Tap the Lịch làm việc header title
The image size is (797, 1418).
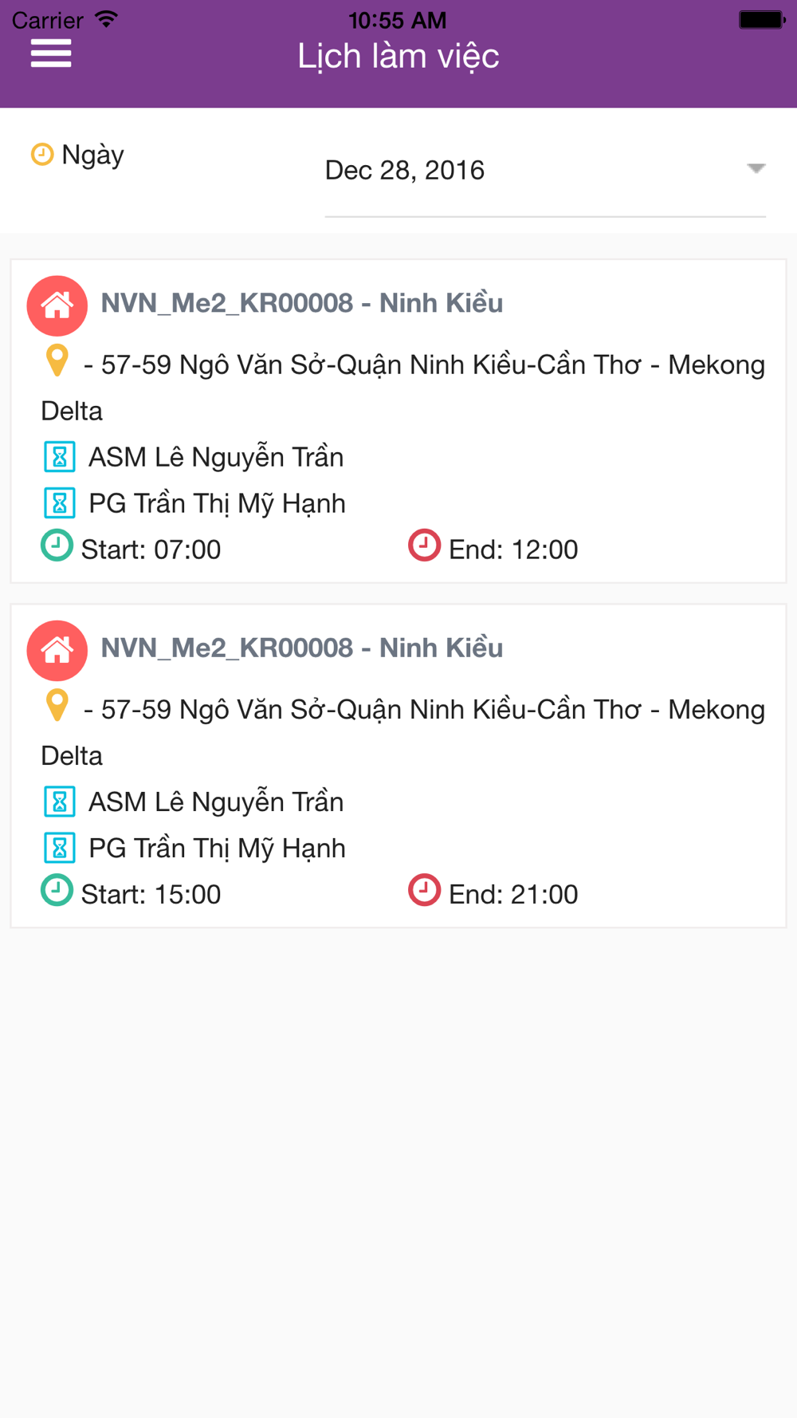click(x=398, y=56)
